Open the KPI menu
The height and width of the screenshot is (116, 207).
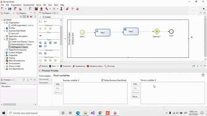[x=45, y=5]
